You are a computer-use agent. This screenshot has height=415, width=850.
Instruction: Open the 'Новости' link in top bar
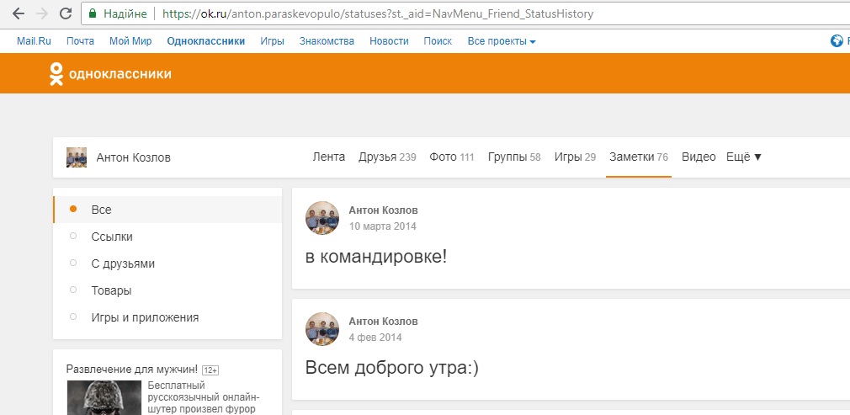click(x=389, y=41)
